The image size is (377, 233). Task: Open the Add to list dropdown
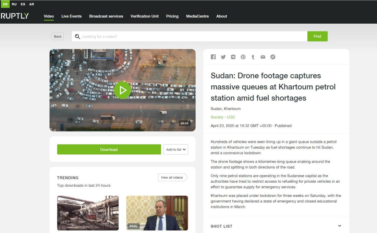176,149
